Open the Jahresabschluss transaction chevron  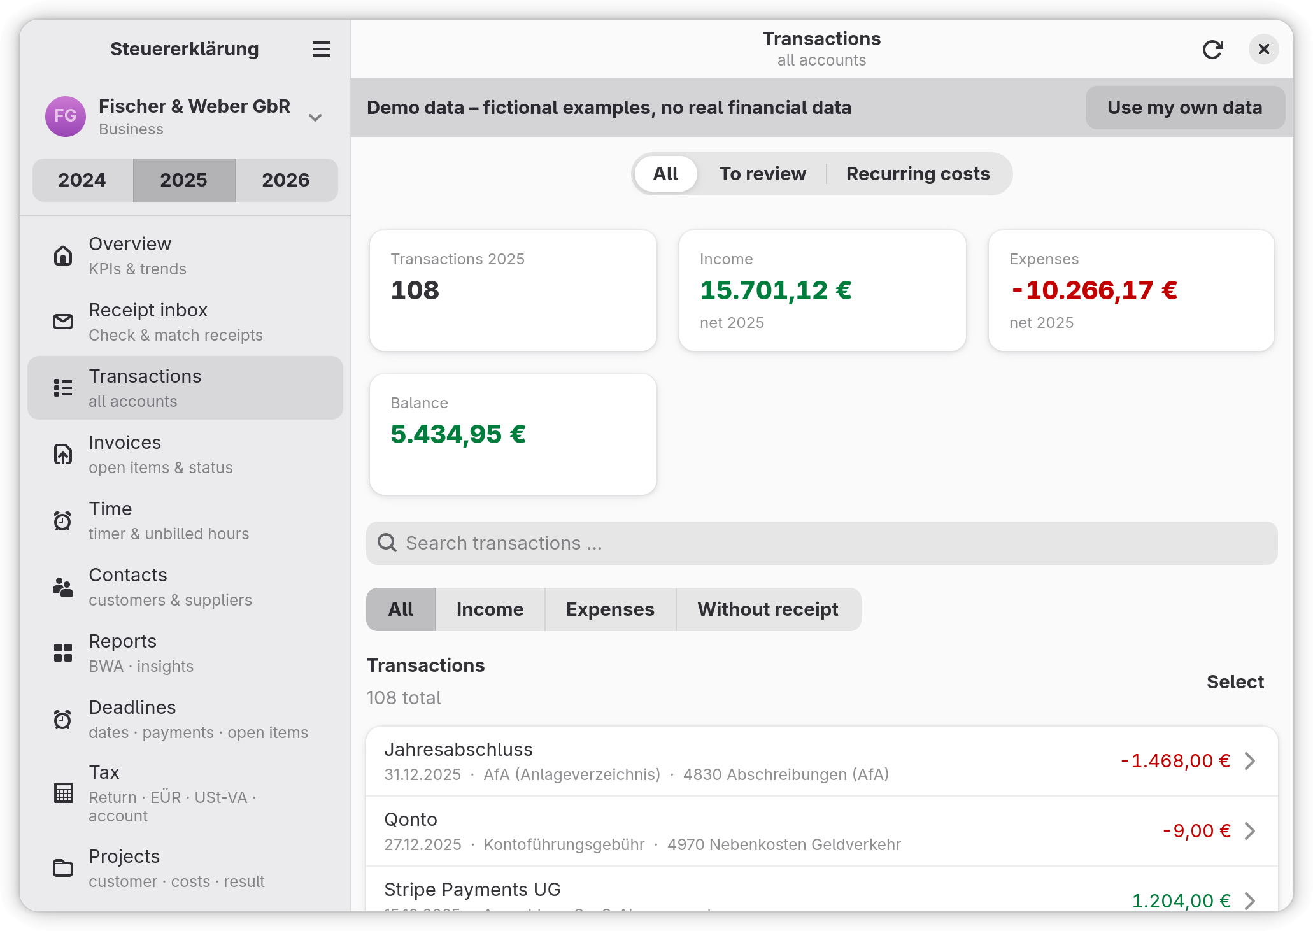click(1250, 761)
